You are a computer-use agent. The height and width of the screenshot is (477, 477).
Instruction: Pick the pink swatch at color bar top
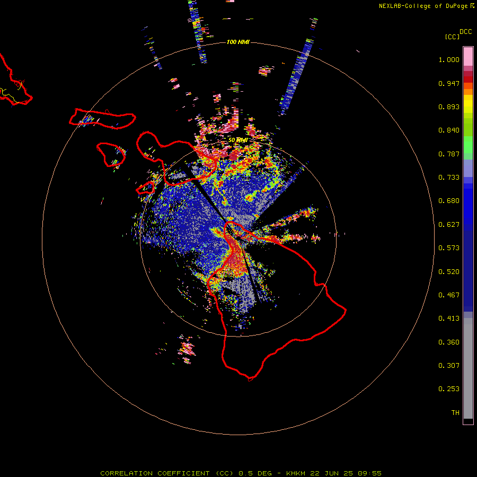coord(468,56)
